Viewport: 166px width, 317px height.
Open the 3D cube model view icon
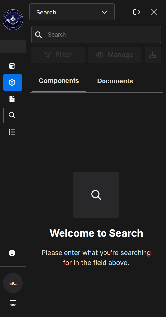point(12,66)
